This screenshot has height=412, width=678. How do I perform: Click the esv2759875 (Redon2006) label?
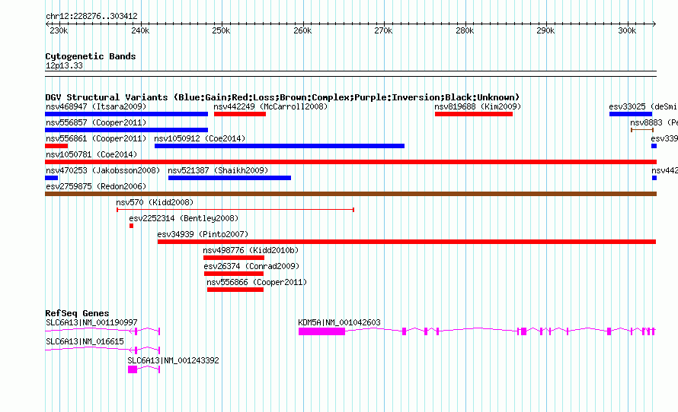pos(96,186)
